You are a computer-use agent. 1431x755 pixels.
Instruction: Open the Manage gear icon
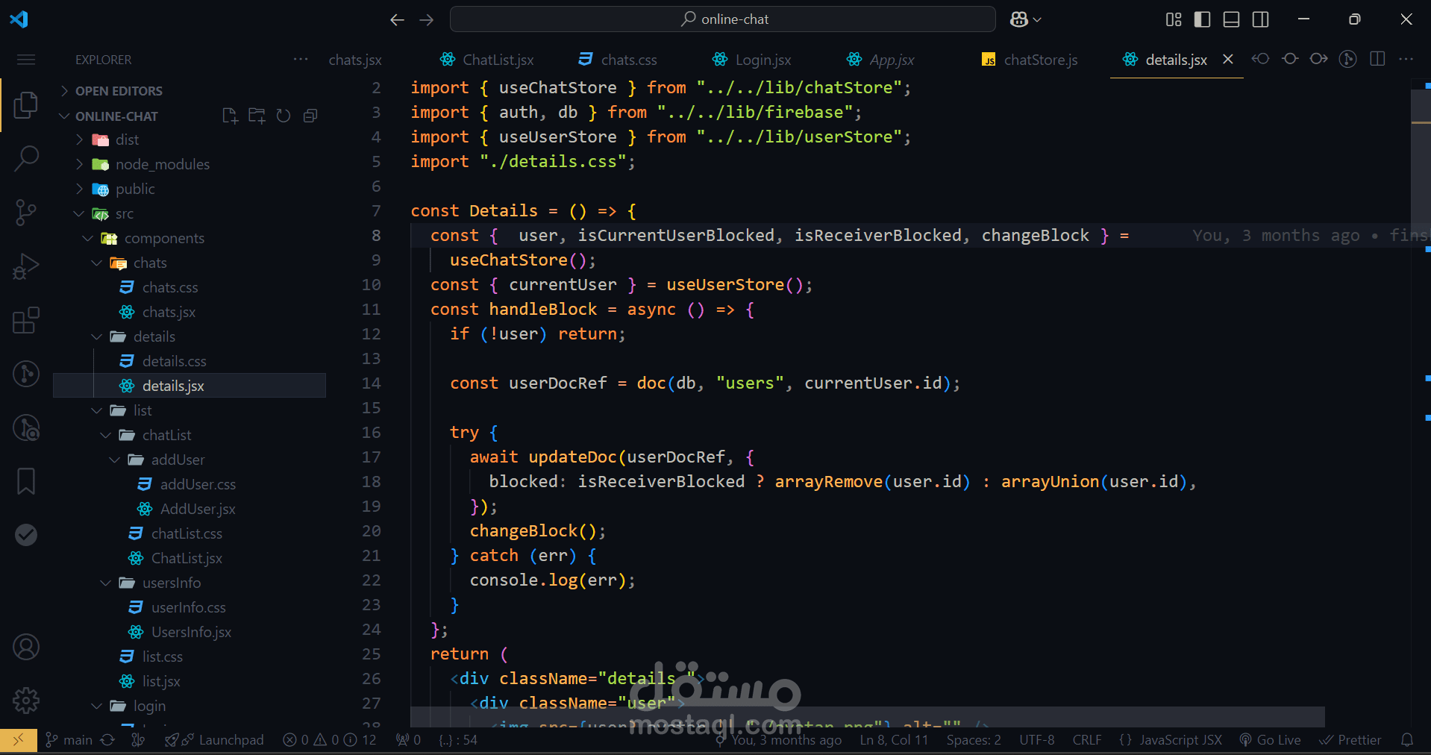click(26, 701)
